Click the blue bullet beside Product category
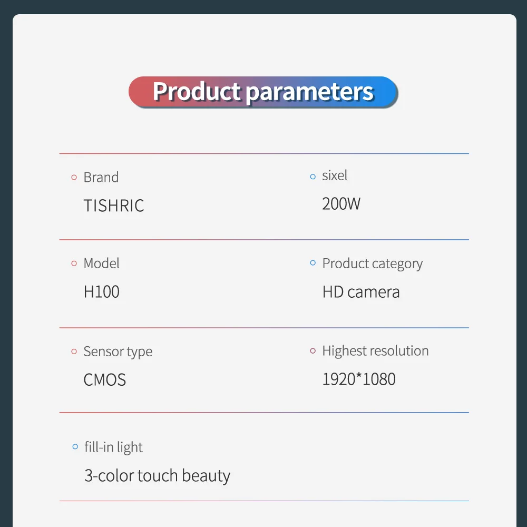 tap(313, 262)
